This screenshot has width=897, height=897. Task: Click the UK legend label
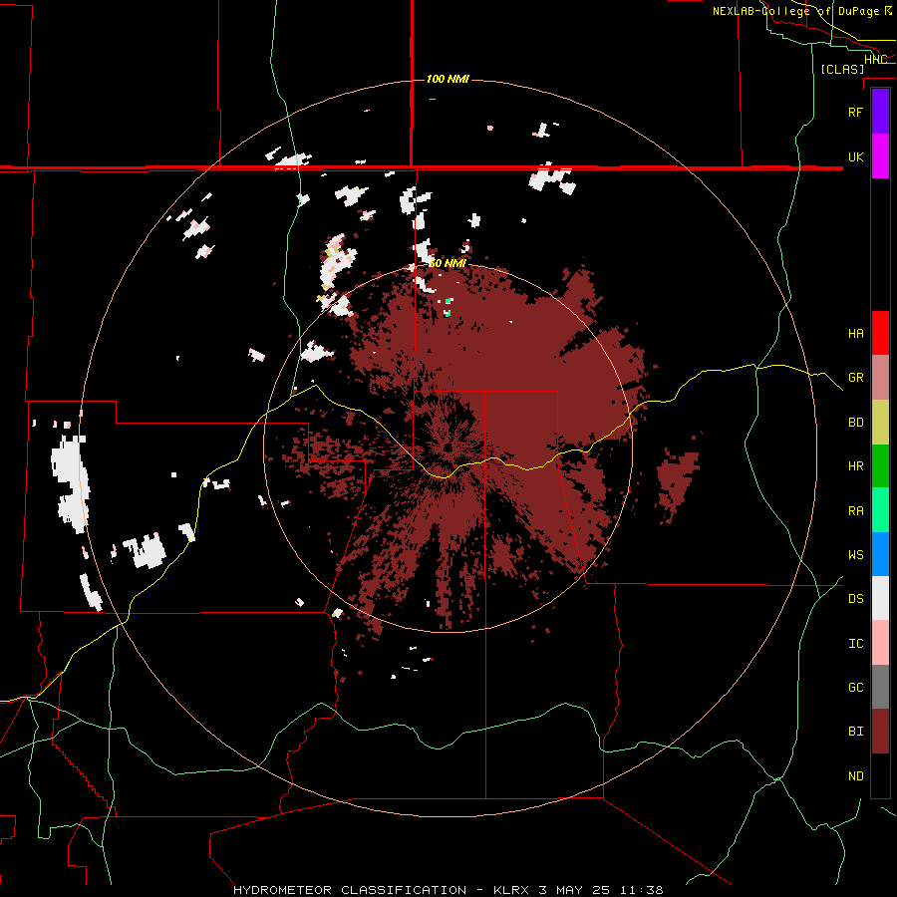click(855, 156)
